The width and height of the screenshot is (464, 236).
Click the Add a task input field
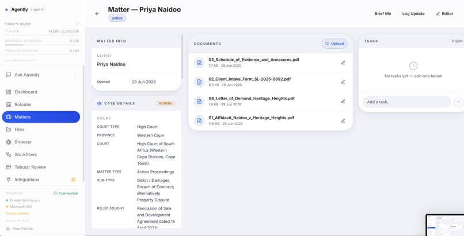(406, 102)
